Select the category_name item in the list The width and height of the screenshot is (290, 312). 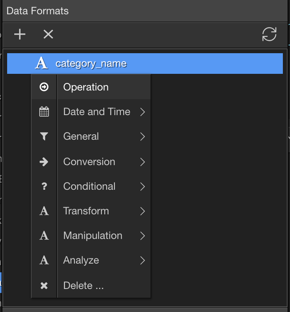pyautogui.click(x=91, y=64)
